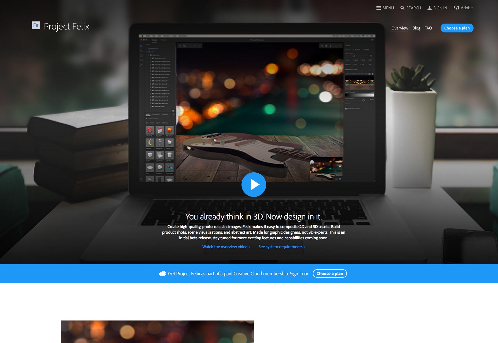The width and height of the screenshot is (498, 343).
Task: Click the MENU text label
Action: [x=388, y=8]
